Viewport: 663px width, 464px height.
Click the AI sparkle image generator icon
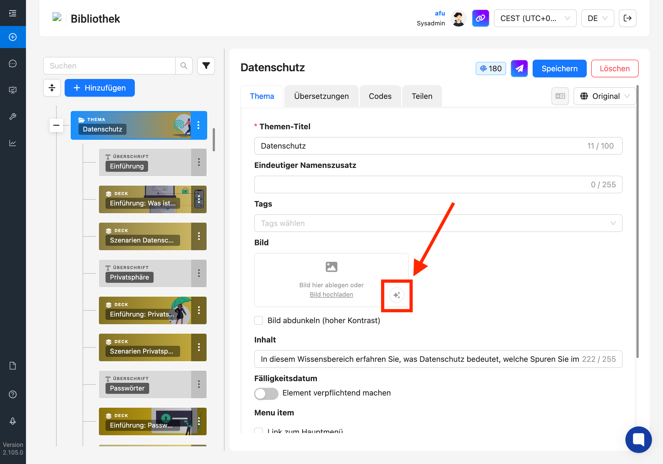coord(396,295)
